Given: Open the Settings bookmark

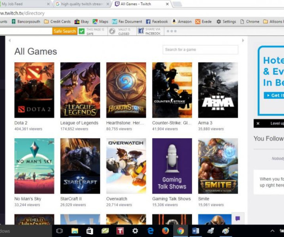Looking at the screenshot, I should pos(226,22).
